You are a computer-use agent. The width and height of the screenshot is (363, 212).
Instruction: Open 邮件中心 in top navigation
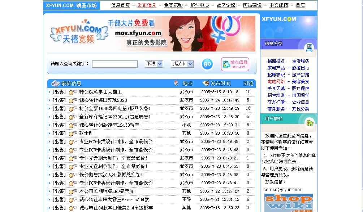pyautogui.click(x=199, y=5)
